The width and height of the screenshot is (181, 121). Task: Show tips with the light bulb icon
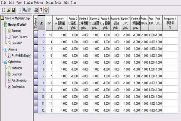point(46,10)
